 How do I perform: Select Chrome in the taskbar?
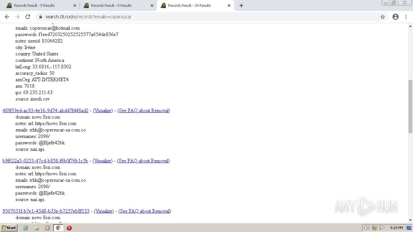58,228
